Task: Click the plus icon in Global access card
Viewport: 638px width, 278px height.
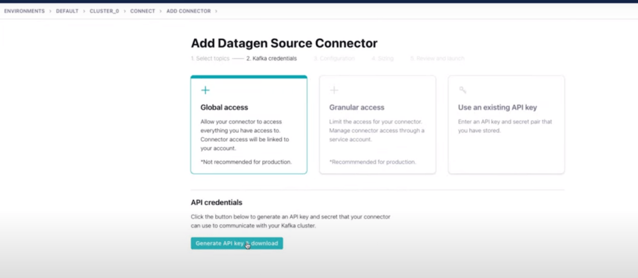Action: [205, 91]
